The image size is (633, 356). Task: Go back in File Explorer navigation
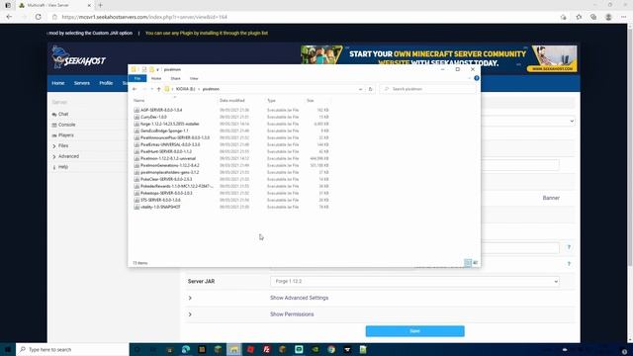click(135, 89)
